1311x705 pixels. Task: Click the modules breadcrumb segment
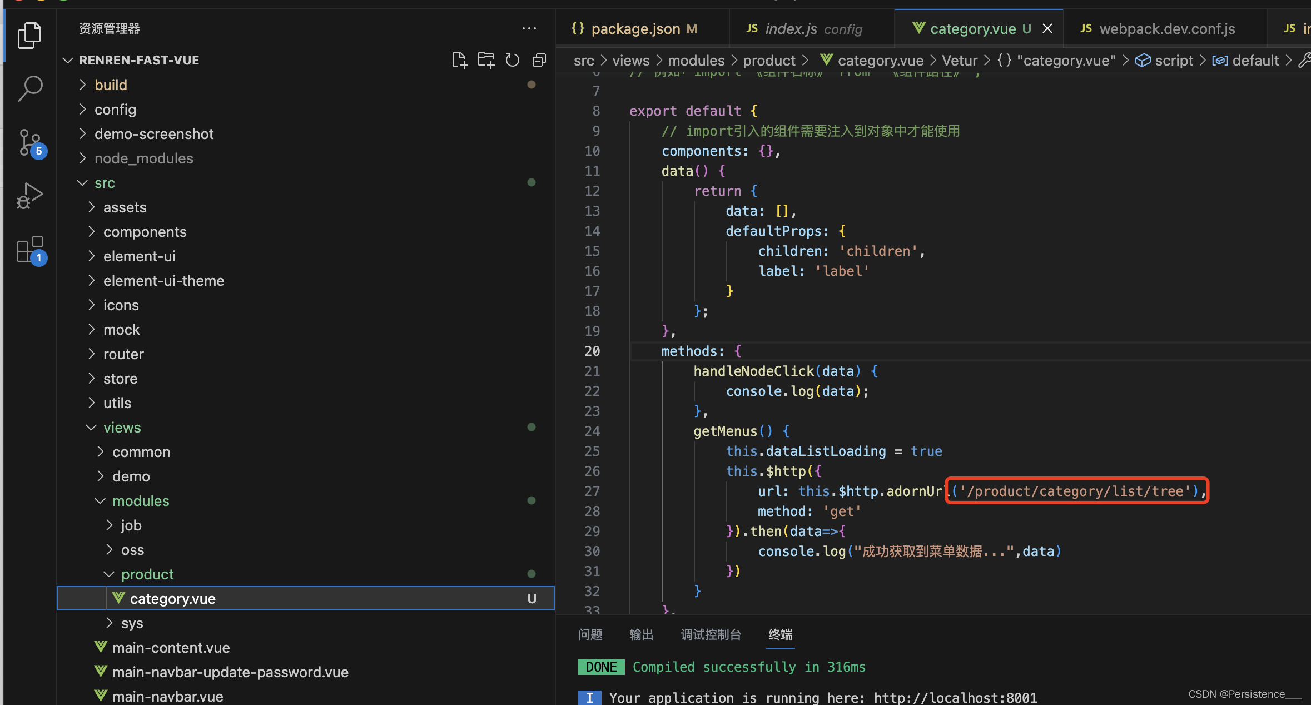[x=696, y=60]
